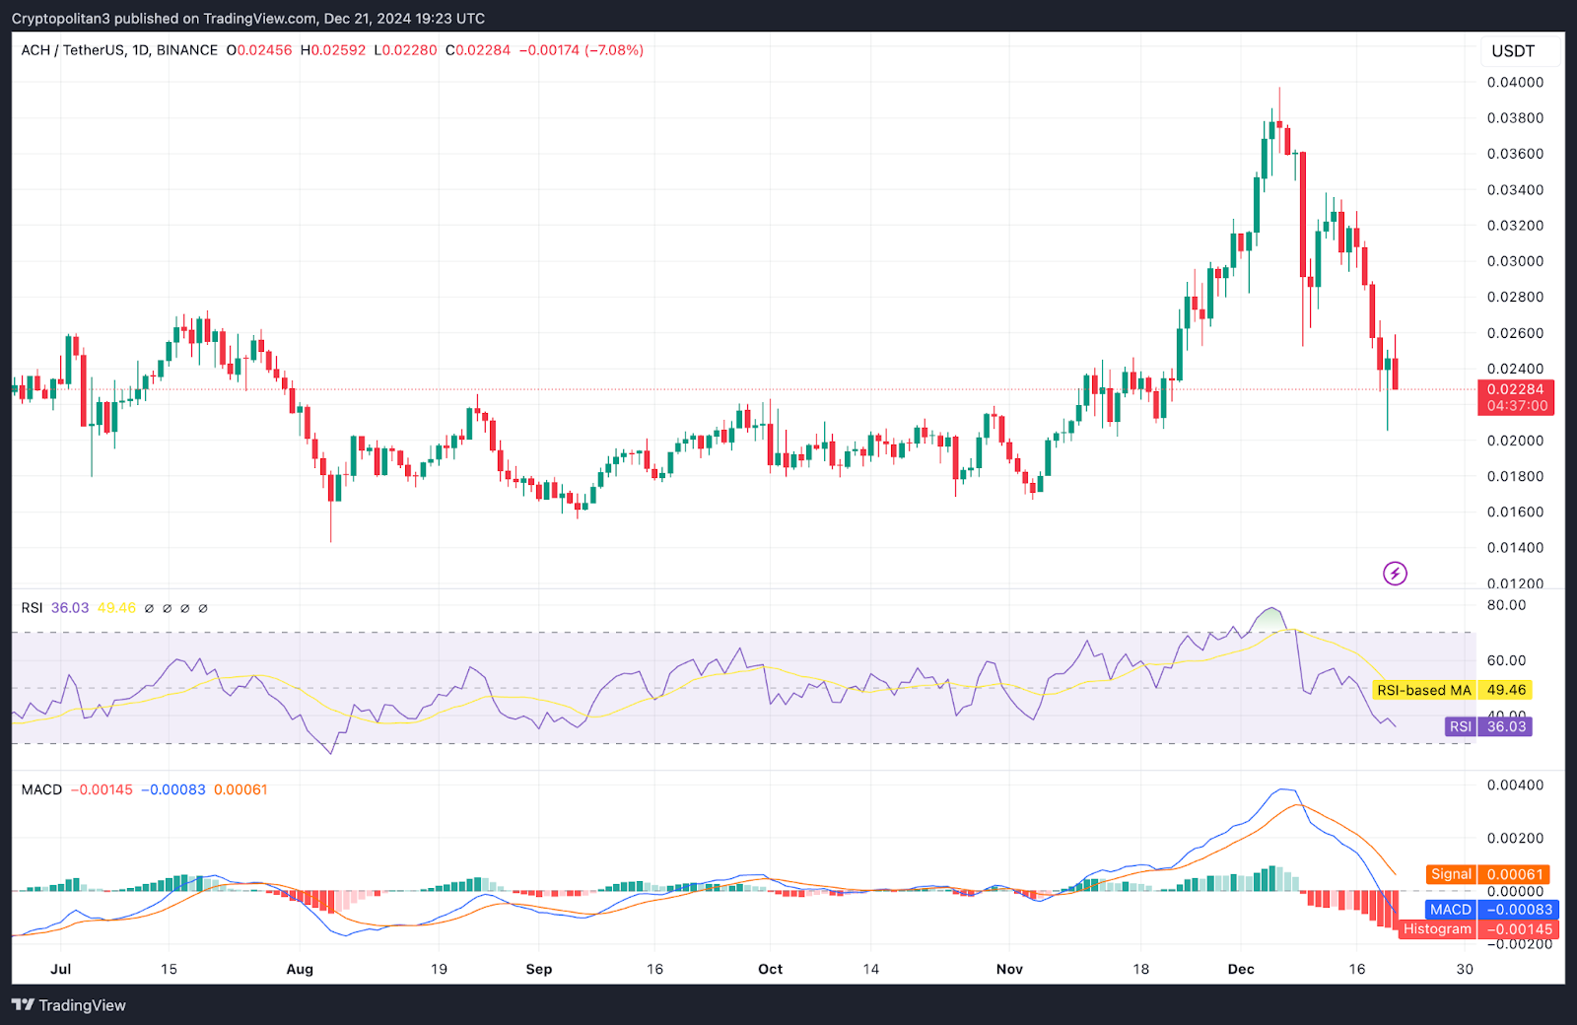This screenshot has width=1577, height=1025.
Task: Click the 0.02000 price axis label
Action: click(x=1515, y=441)
